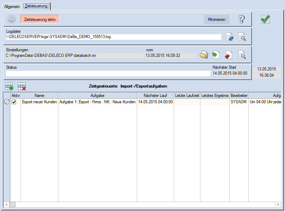Viewport: 285px width, 211px height.
Task: Add a new scheduled task to the table
Action: click(9, 86)
